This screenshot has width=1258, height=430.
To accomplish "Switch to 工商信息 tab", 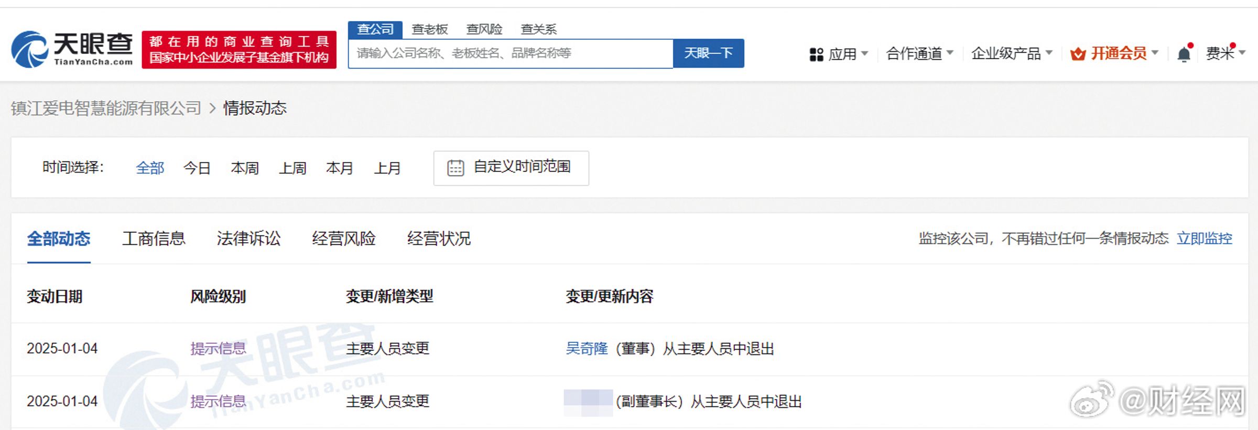I will coord(154,239).
